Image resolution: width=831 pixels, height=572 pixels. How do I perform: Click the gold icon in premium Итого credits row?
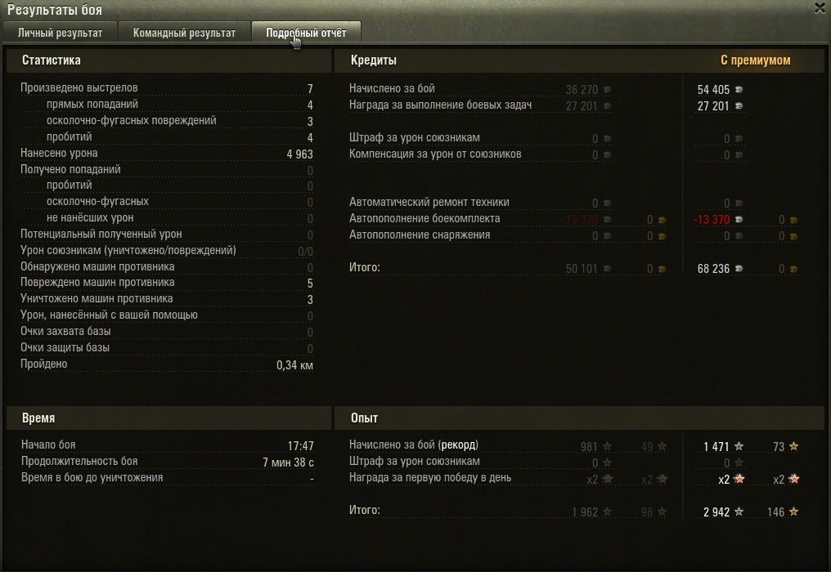793,269
